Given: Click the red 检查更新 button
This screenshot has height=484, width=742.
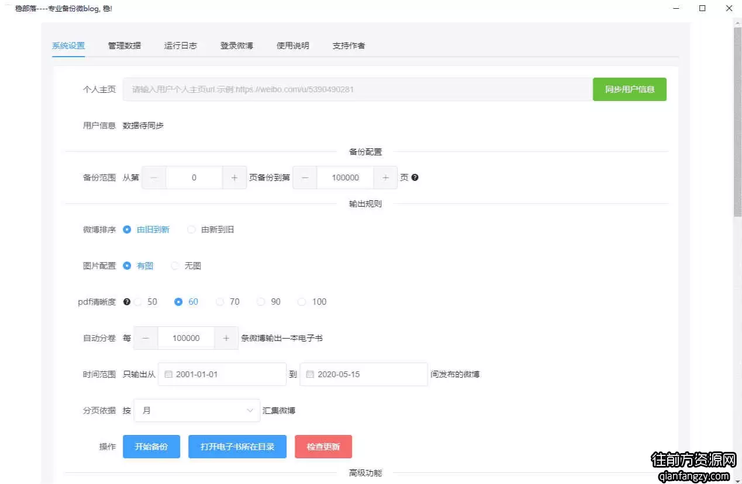Looking at the screenshot, I should 323,447.
